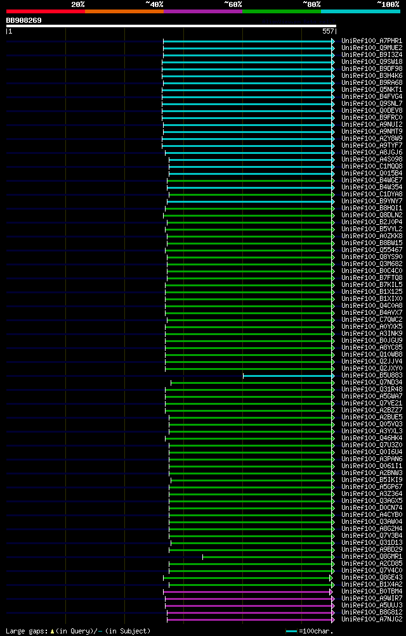Select label UniRef100_A8G2H4
Viewport: 406px width, 636px height.
pyautogui.click(x=372, y=529)
